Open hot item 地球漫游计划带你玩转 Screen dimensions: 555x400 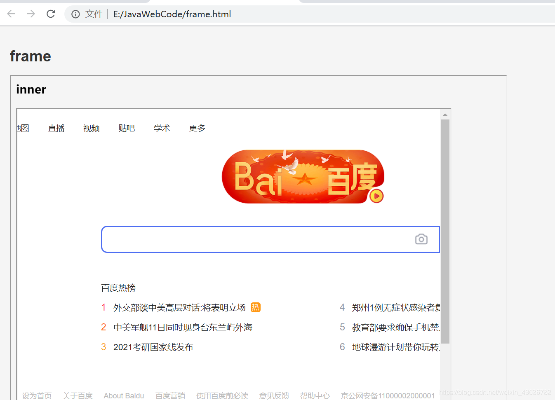click(x=396, y=347)
